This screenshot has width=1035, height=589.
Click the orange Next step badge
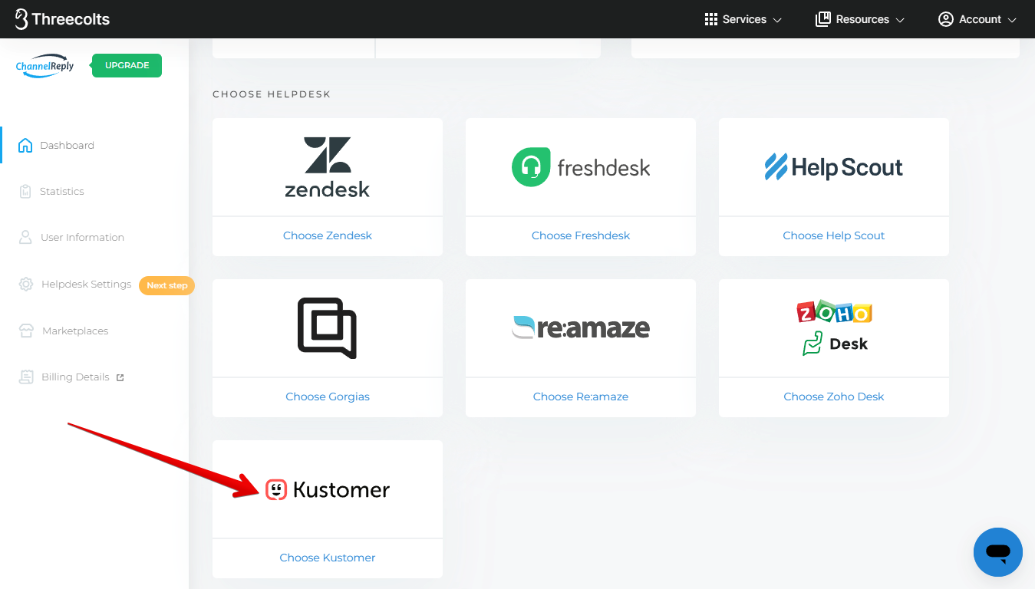point(166,285)
